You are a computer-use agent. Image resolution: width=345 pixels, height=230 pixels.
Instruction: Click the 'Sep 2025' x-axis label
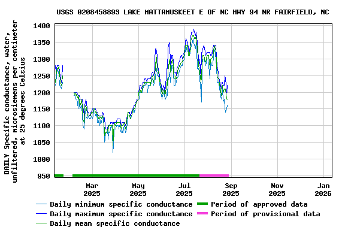[x=231, y=190]
